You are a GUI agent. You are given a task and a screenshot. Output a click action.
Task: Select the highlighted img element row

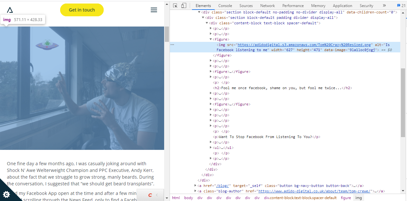click(285, 47)
